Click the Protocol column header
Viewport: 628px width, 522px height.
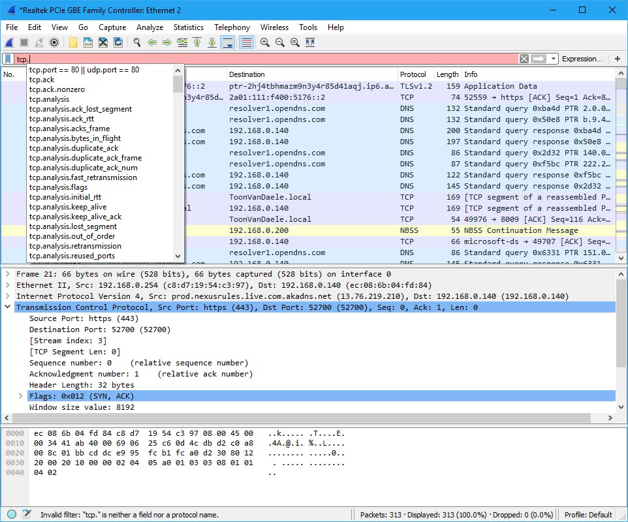pos(413,74)
